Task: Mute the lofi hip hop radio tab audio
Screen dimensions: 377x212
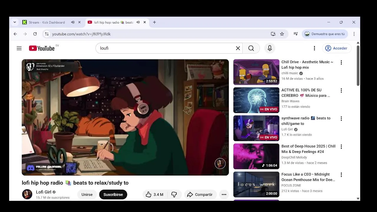Action: [138, 22]
